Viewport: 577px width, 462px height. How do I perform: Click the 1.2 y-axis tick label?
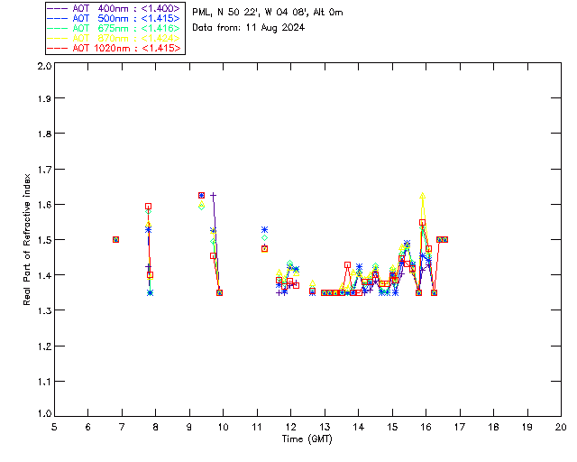44,346
